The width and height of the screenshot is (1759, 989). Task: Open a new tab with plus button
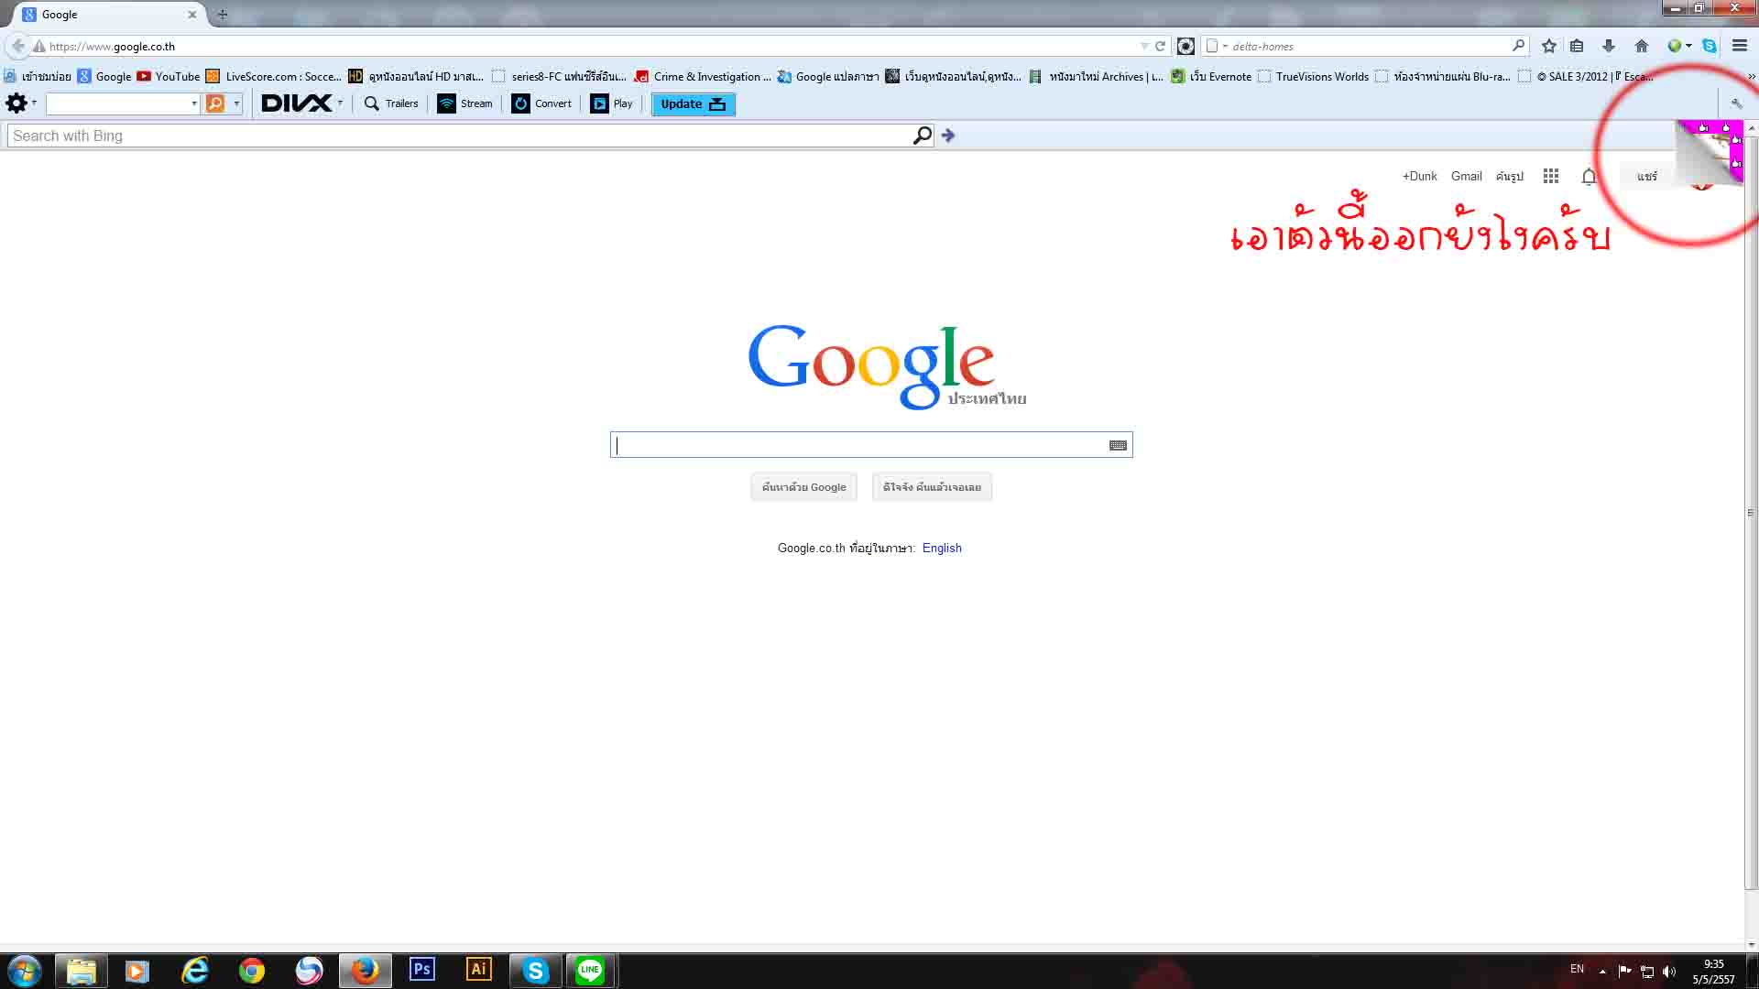[223, 15]
